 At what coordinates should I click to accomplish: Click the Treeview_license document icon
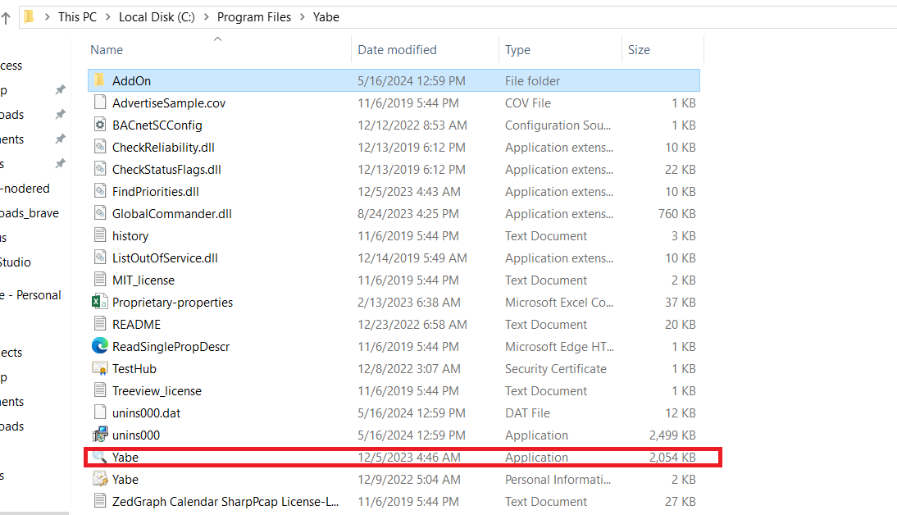point(99,390)
